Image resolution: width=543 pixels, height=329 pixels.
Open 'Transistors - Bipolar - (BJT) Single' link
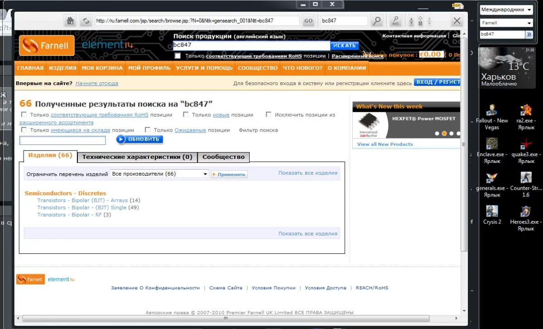click(x=82, y=207)
